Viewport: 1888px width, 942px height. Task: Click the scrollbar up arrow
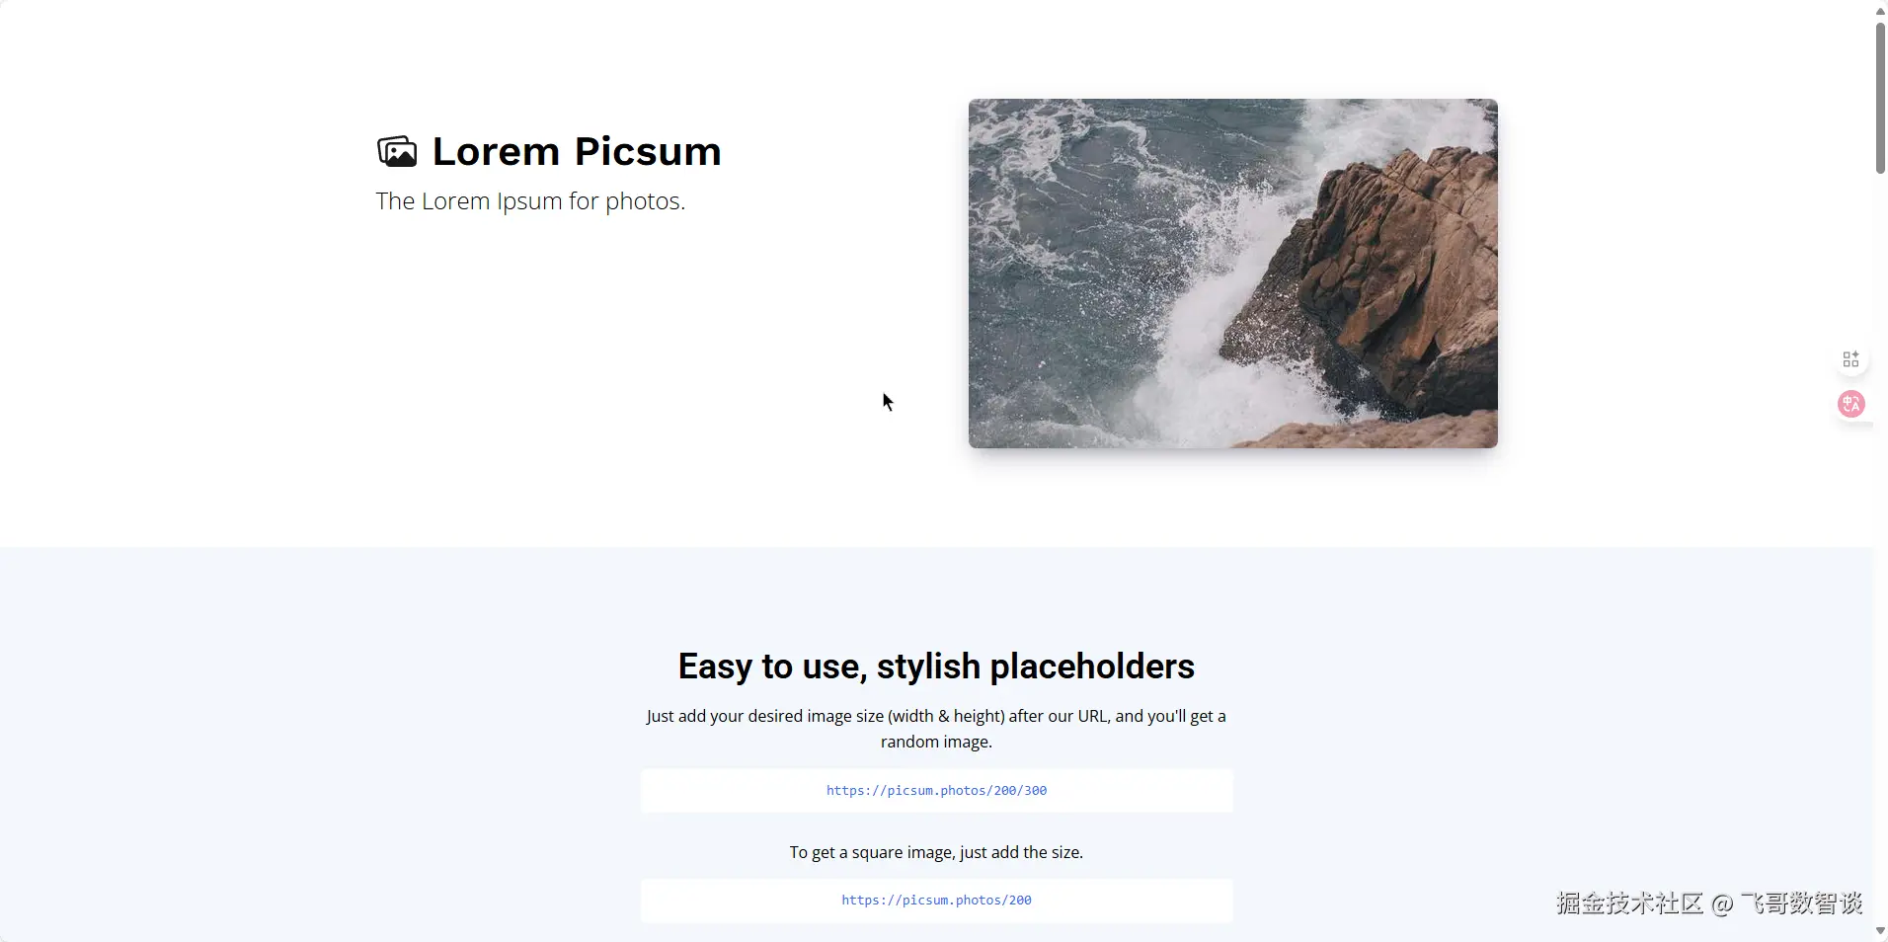(1880, 10)
